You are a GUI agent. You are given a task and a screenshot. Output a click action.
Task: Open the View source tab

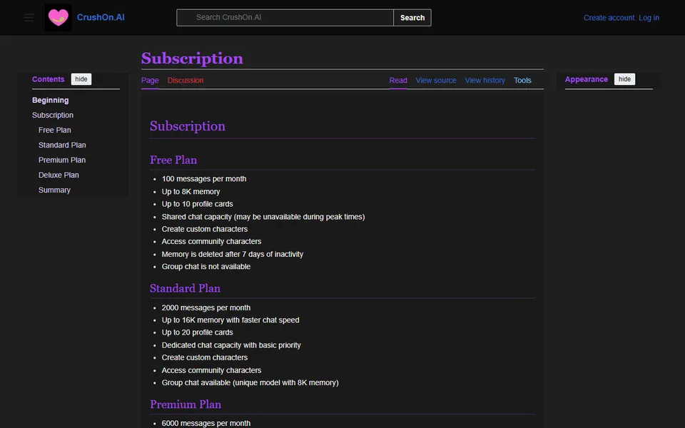point(435,81)
